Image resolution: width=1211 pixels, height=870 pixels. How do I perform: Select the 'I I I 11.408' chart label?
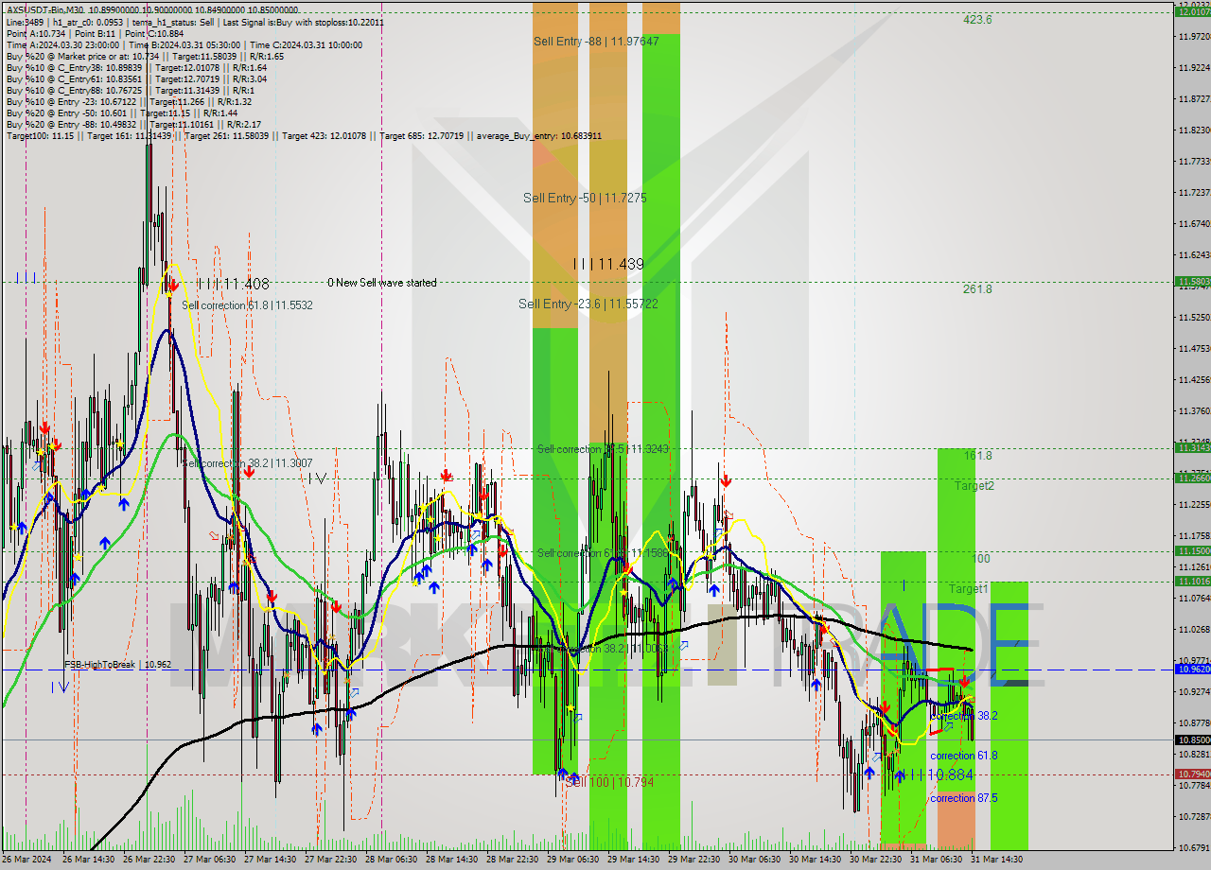coord(234,283)
